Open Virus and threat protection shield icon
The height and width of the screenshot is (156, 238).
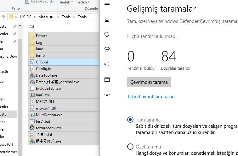[107, 35]
